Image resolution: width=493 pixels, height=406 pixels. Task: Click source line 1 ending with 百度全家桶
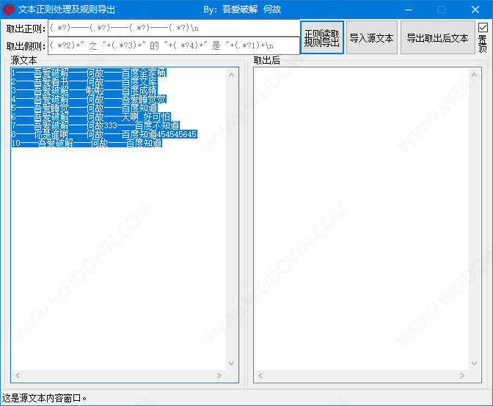87,73
